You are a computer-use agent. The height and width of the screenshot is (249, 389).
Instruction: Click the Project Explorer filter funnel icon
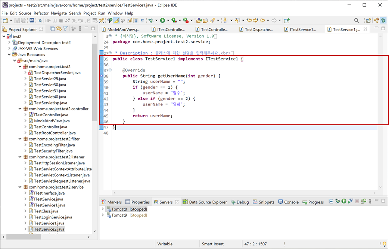click(x=65, y=29)
